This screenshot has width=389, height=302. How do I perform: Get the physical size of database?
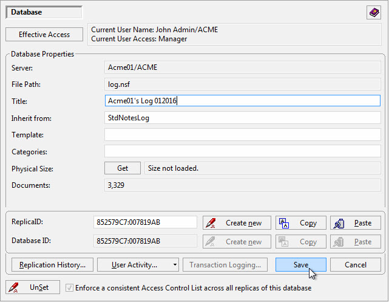[x=123, y=168]
